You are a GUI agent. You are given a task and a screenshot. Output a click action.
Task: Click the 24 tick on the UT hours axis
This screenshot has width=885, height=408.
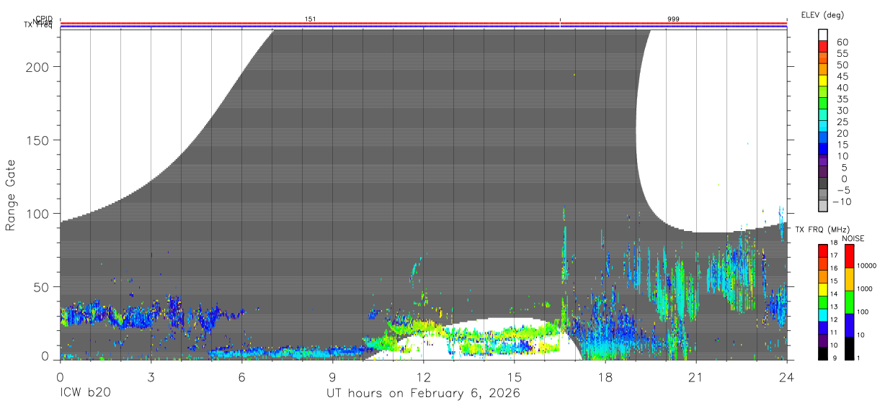tap(786, 377)
